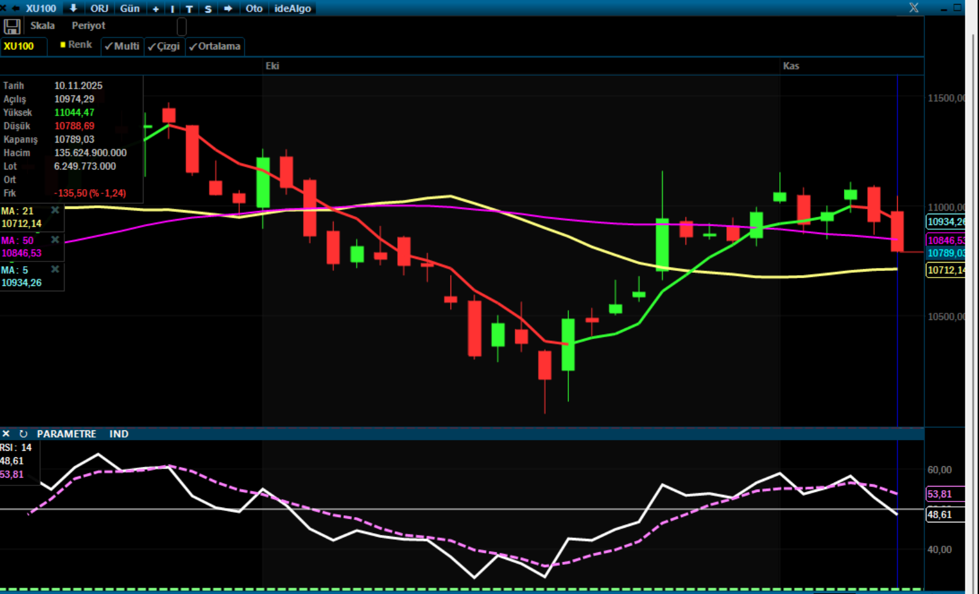Image resolution: width=979 pixels, height=594 pixels.
Task: Click the plus icon in top toolbar
Action: click(x=156, y=9)
